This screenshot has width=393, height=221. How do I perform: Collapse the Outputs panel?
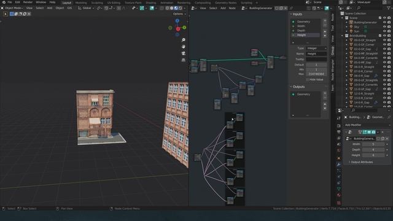pyautogui.click(x=291, y=87)
